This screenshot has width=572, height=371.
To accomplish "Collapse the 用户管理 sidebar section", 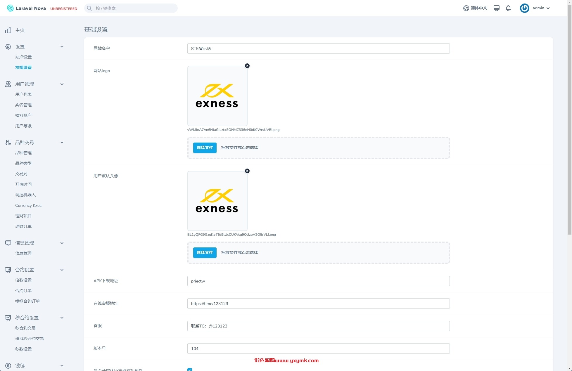I will coord(62,84).
